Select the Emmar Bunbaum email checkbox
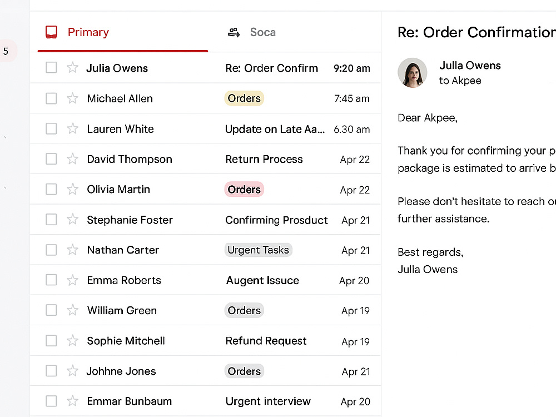 [x=51, y=401]
